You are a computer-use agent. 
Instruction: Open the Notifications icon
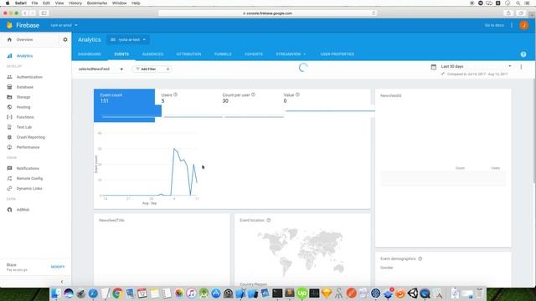9,168
